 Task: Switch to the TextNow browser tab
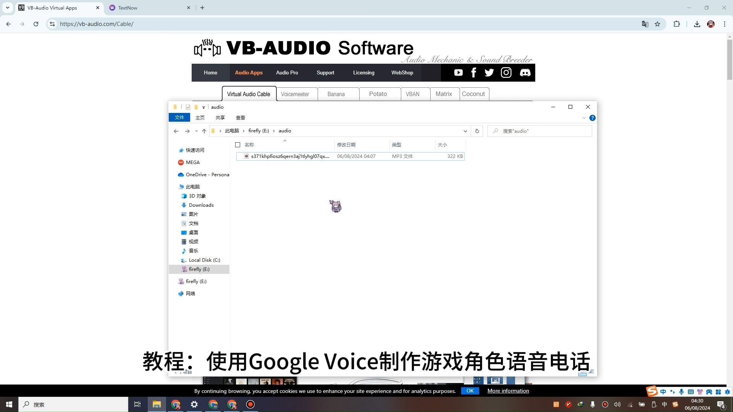pyautogui.click(x=149, y=8)
